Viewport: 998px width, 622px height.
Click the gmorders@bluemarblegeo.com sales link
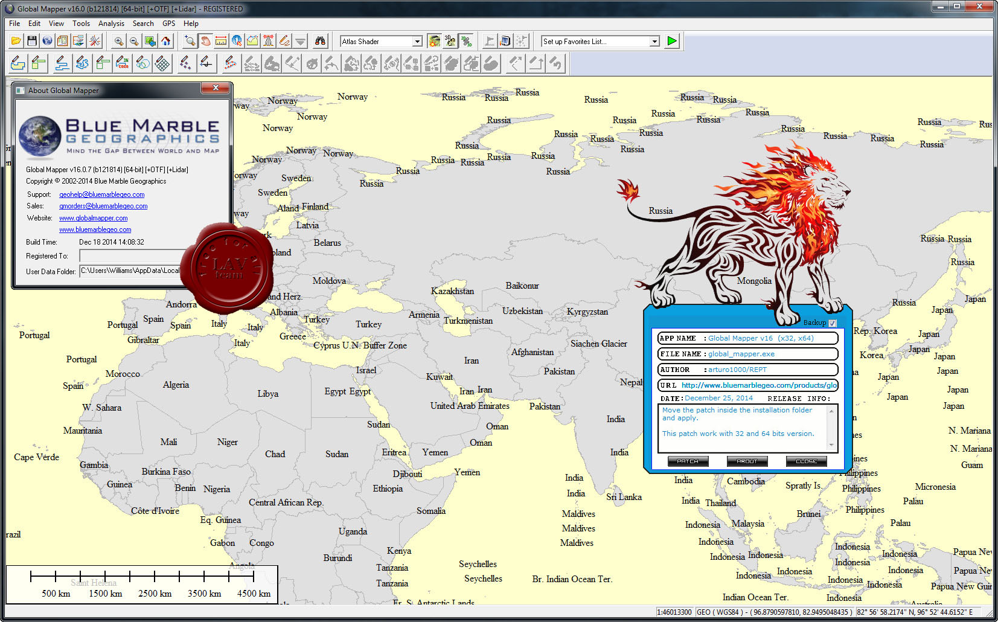[103, 206]
